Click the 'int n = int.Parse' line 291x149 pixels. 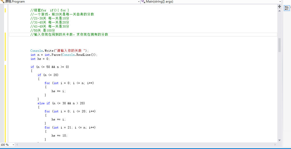pos(64,55)
